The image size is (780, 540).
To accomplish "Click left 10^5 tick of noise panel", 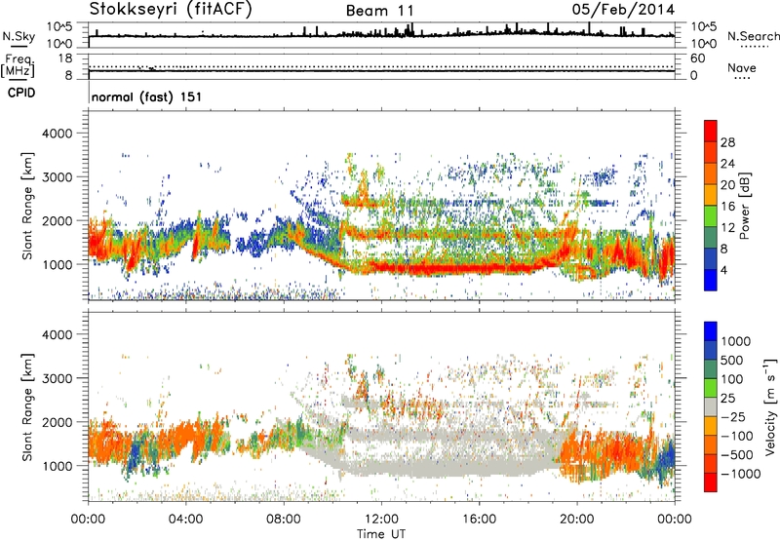I will [x=59, y=26].
